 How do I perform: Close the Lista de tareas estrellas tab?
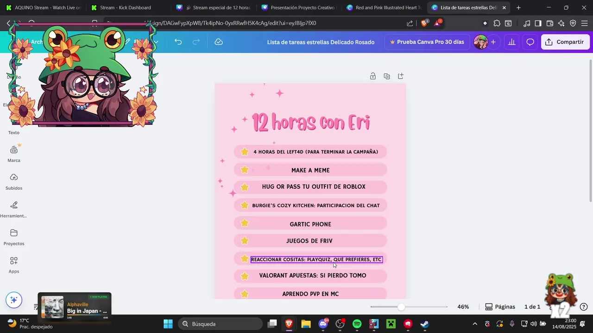point(504,7)
